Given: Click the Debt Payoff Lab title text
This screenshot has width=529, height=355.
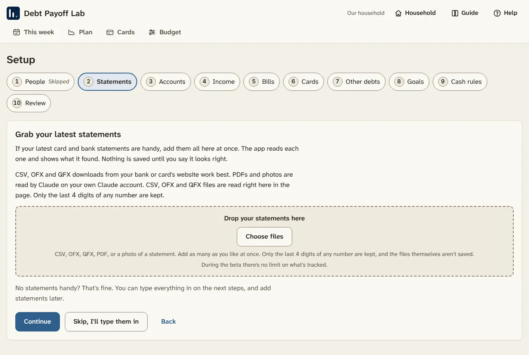Looking at the screenshot, I should coord(54,13).
